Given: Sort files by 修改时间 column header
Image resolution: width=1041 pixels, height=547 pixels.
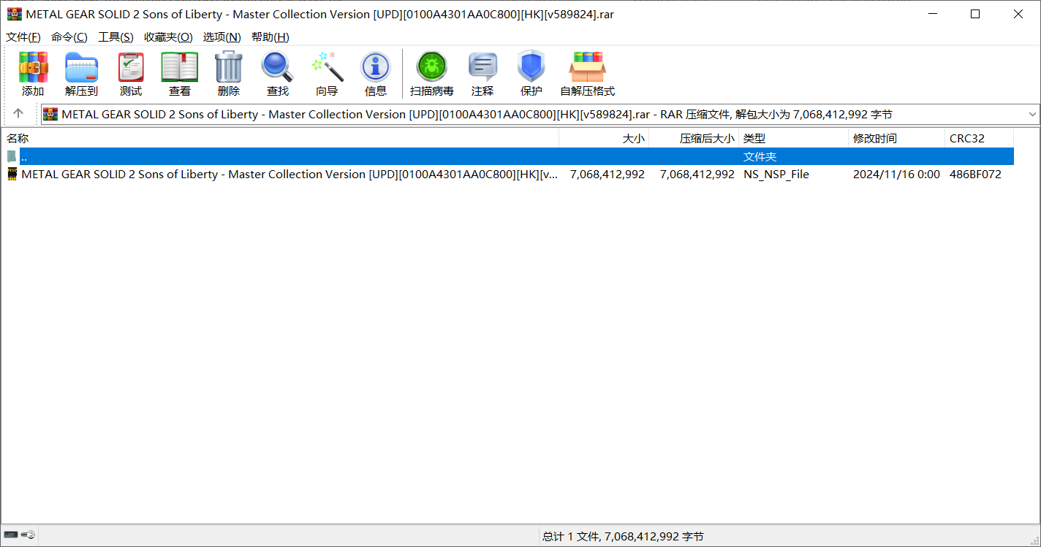Looking at the screenshot, I should 874,138.
